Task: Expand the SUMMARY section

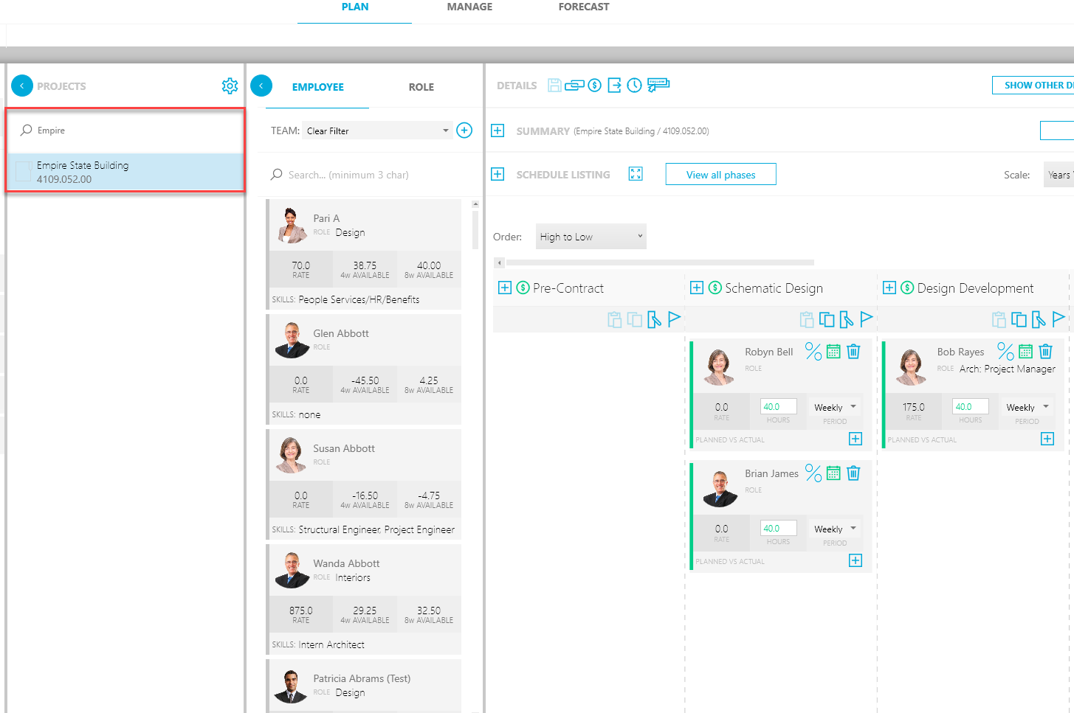Action: click(x=498, y=131)
